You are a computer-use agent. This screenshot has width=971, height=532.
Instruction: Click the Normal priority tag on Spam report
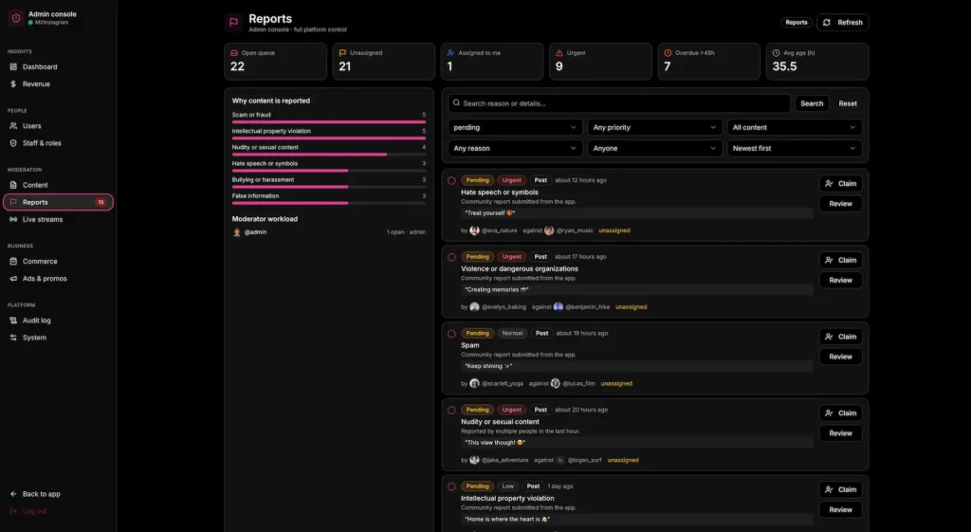[x=512, y=333]
